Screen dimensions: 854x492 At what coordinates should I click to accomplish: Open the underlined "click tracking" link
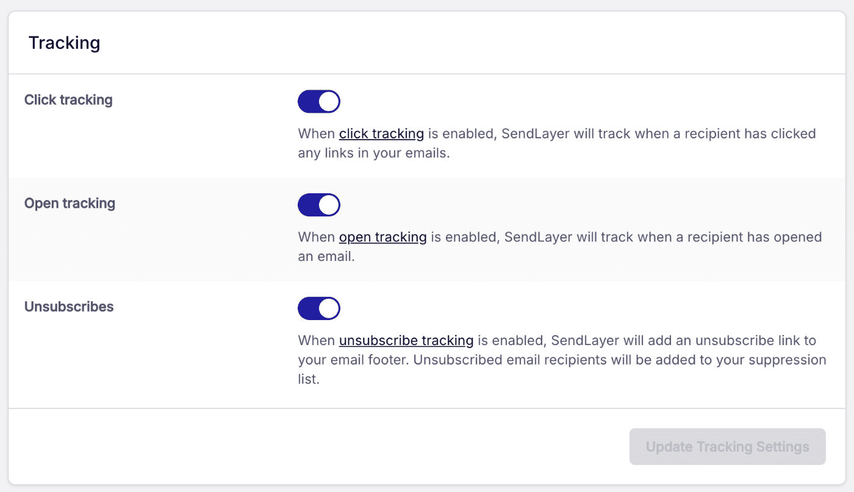pos(381,134)
